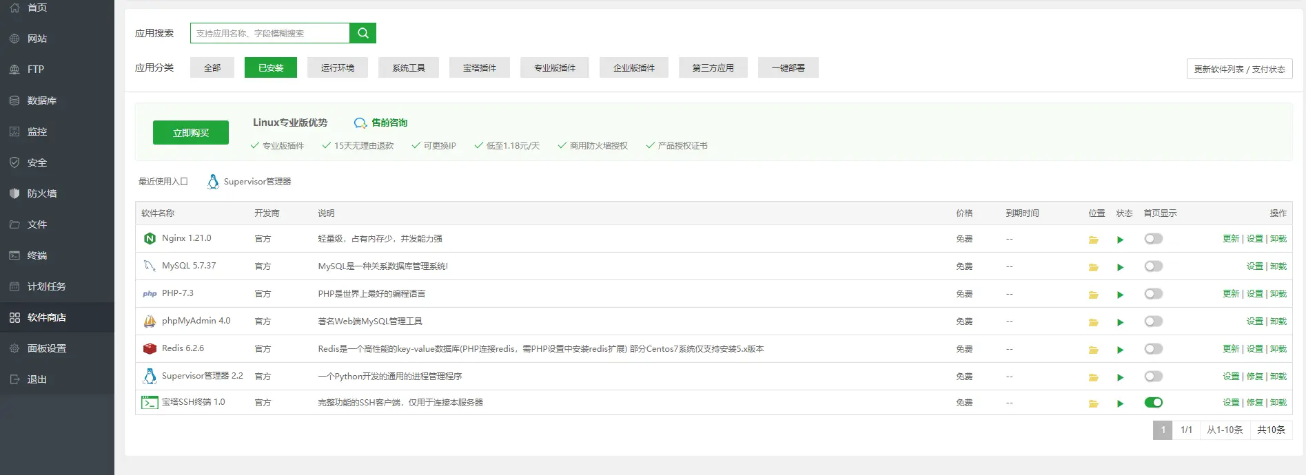The width and height of the screenshot is (1306, 475).
Task: Click the 售前咨询 chat bubble icon
Action: 360,123
